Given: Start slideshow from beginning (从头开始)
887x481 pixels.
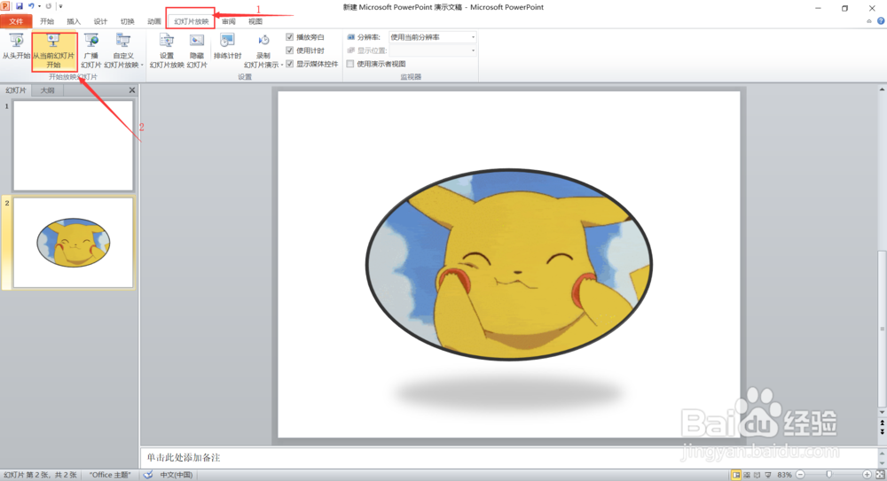Looking at the screenshot, I should [x=16, y=47].
